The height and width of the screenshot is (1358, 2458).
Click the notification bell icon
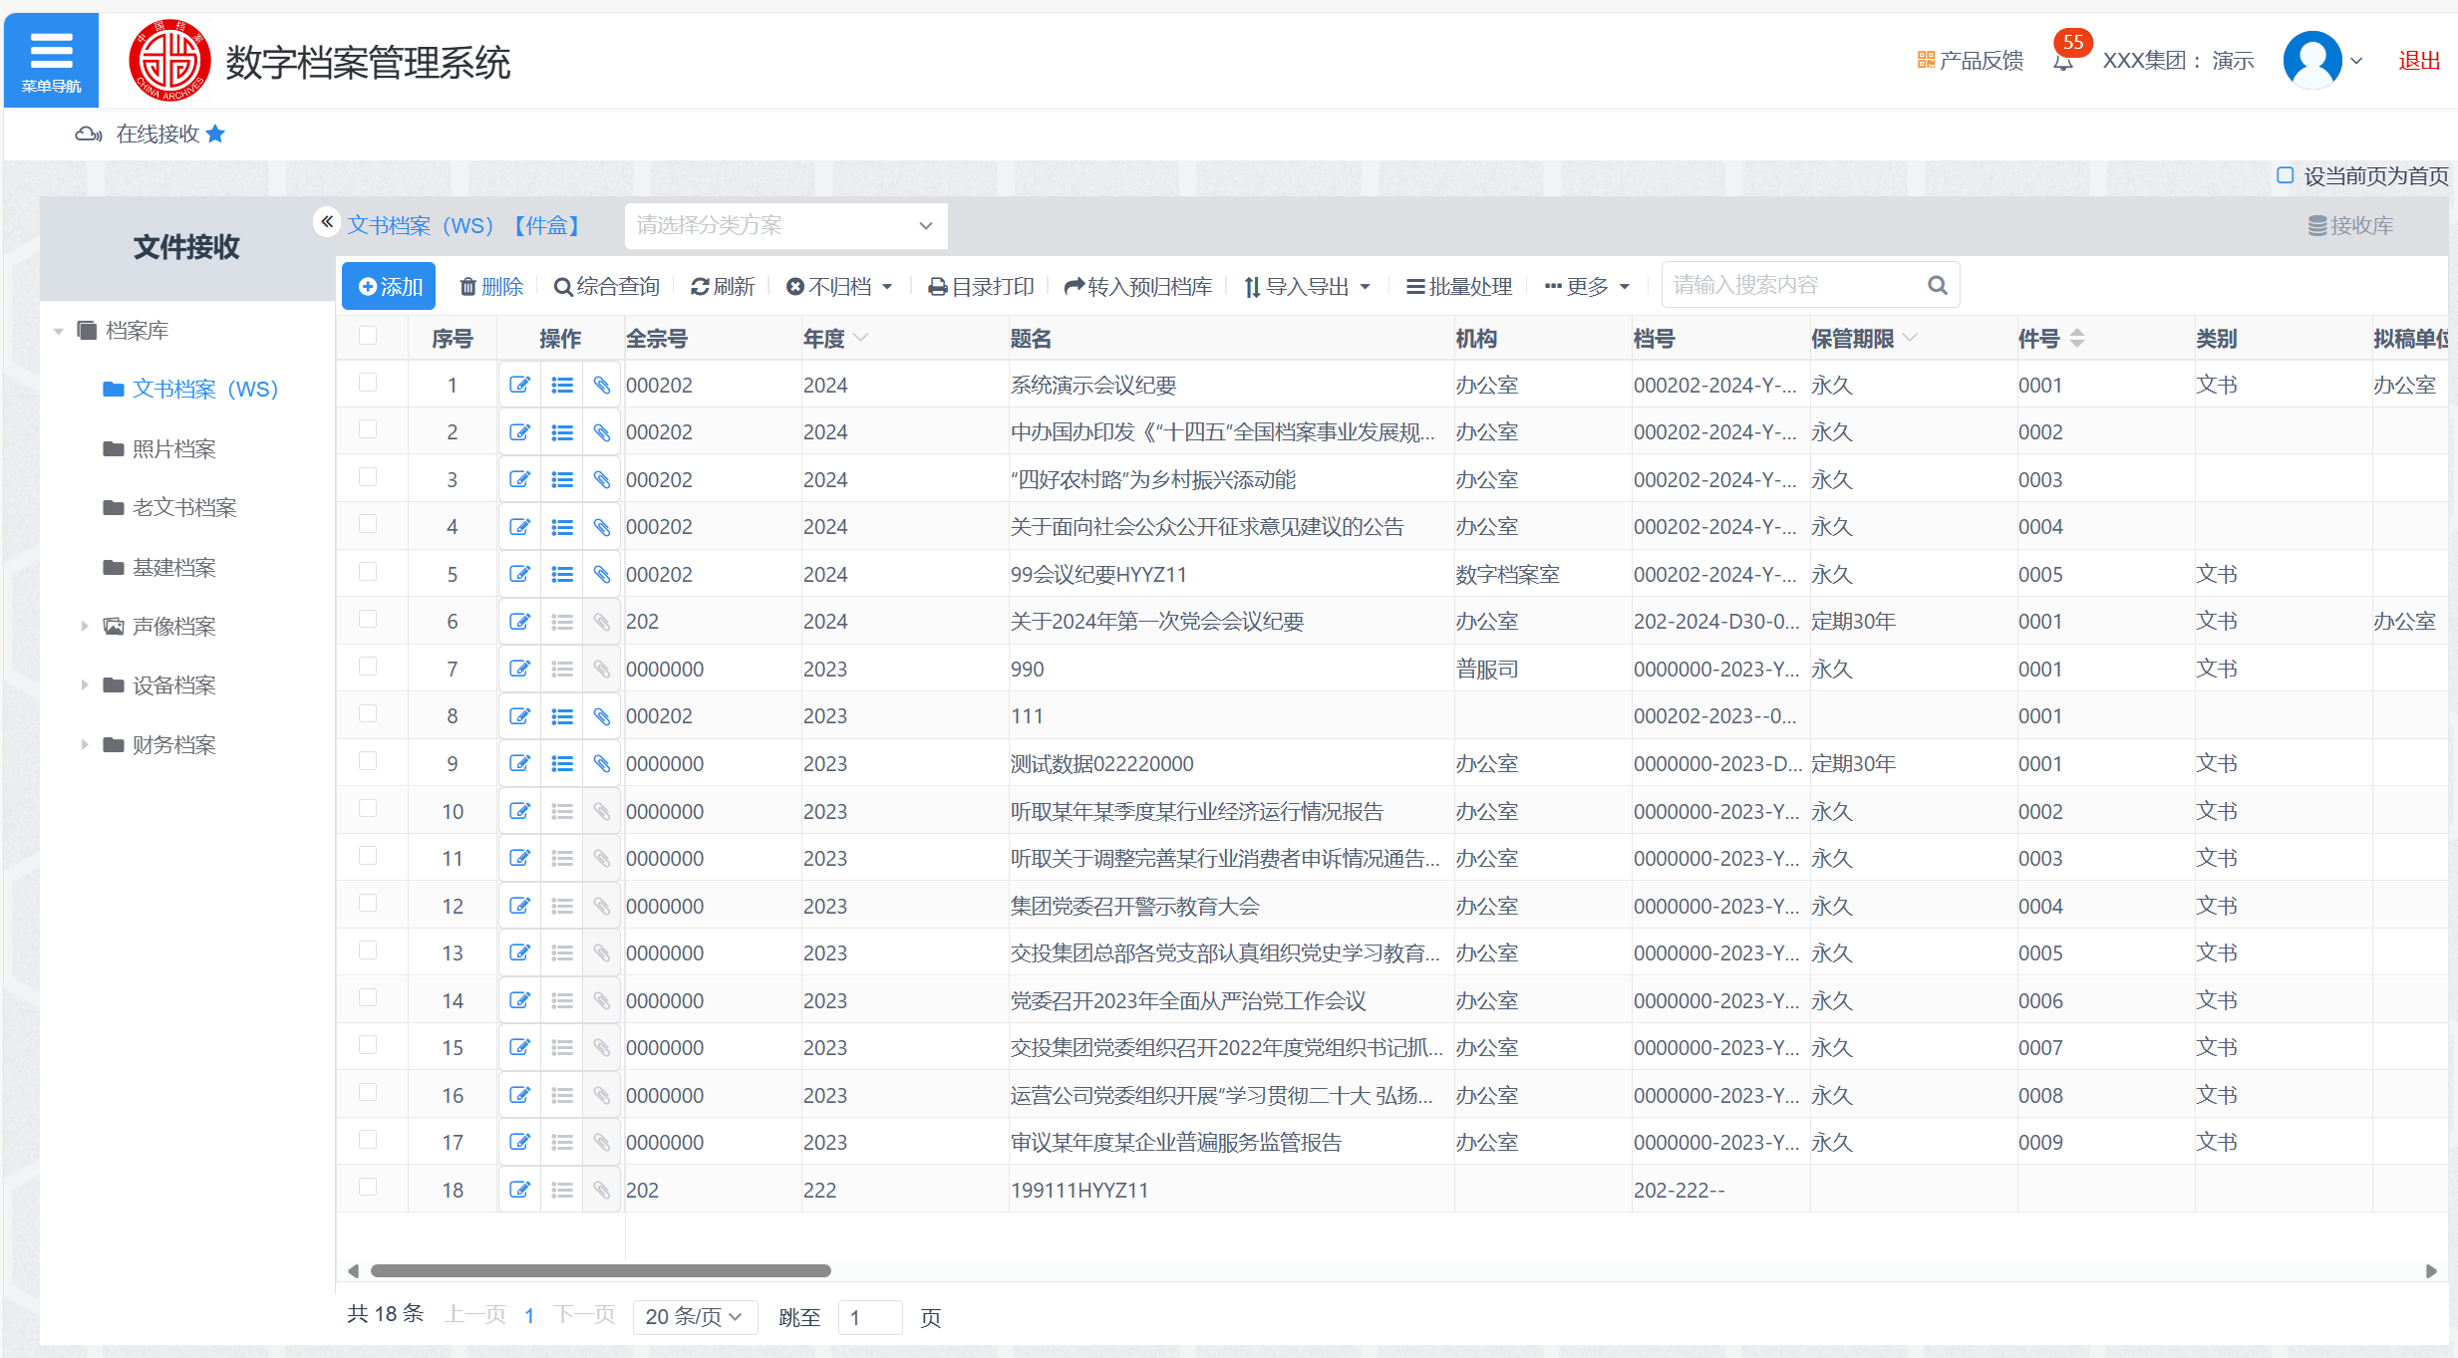point(2062,64)
